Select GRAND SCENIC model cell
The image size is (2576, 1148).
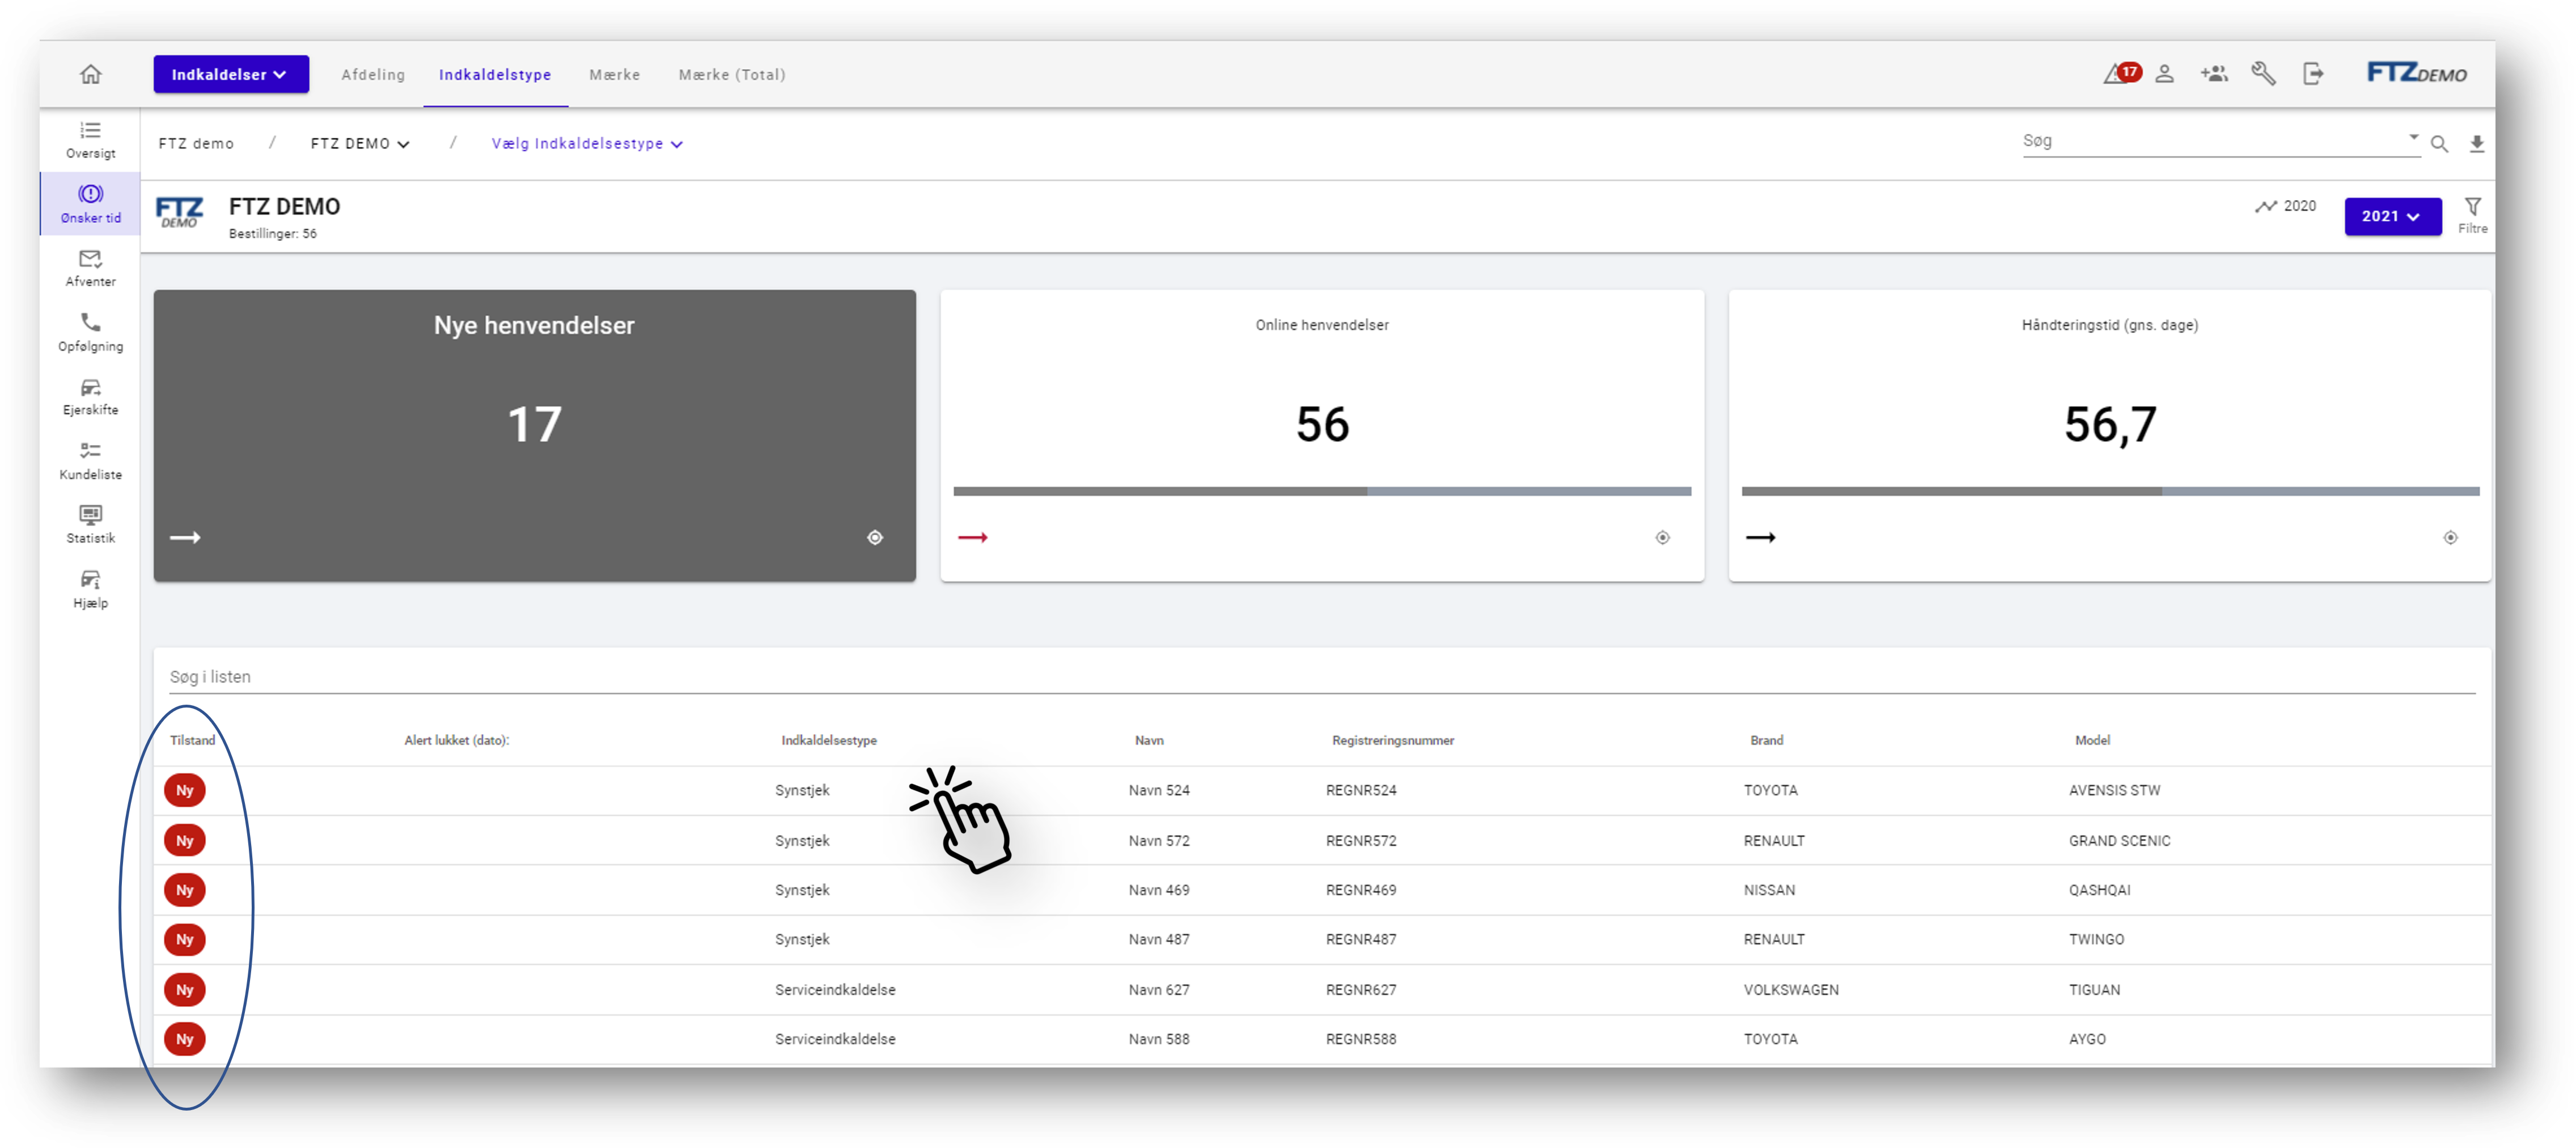click(x=2119, y=840)
